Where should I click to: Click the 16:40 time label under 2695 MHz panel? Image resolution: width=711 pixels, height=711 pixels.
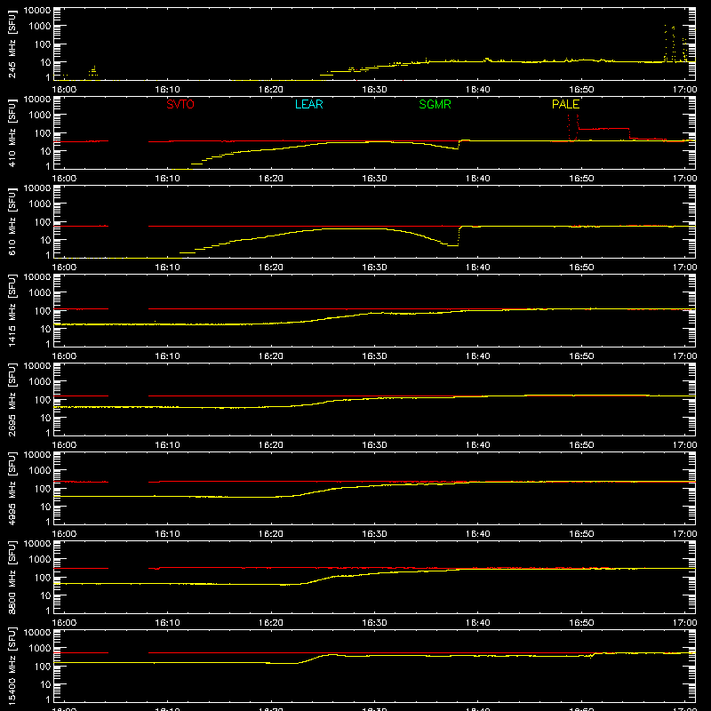tap(478, 445)
